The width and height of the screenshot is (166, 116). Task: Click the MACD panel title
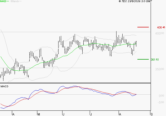pyautogui.click(x=5, y=86)
